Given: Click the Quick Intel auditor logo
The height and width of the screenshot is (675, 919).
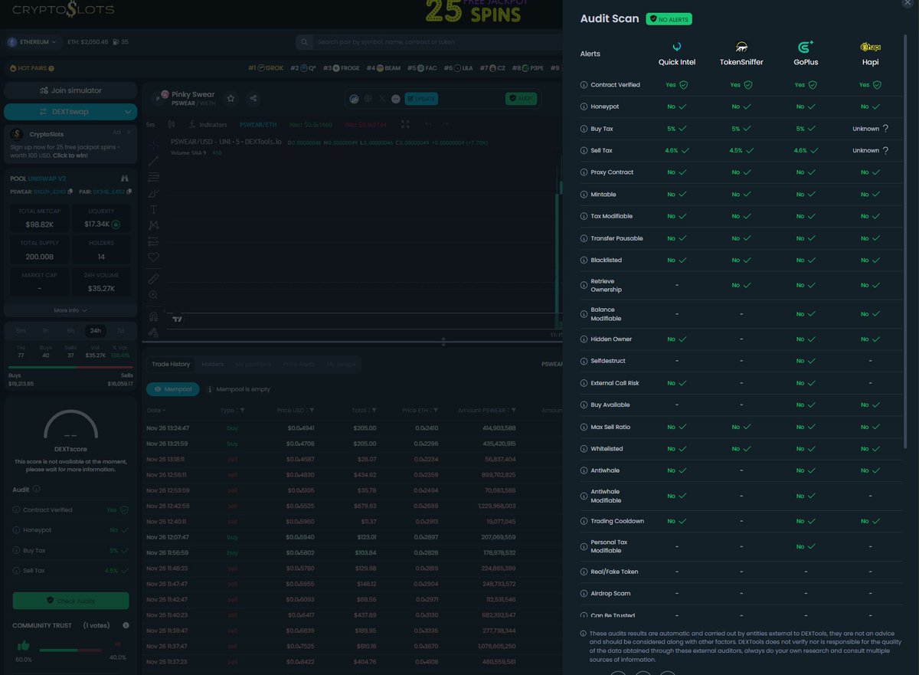Looking at the screenshot, I should point(677,47).
